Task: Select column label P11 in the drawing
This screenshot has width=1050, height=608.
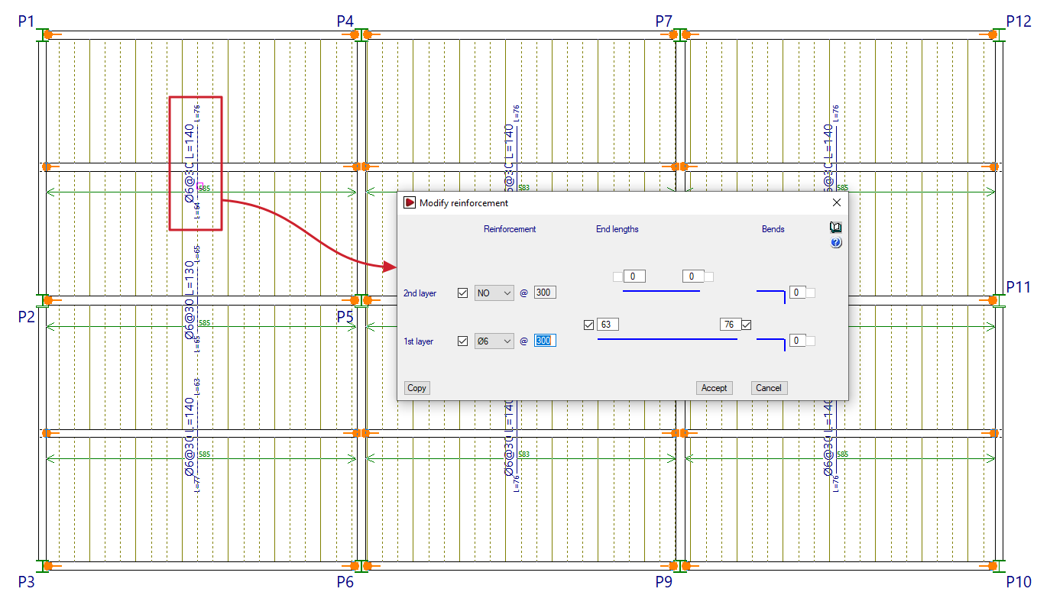Action: tap(1019, 286)
